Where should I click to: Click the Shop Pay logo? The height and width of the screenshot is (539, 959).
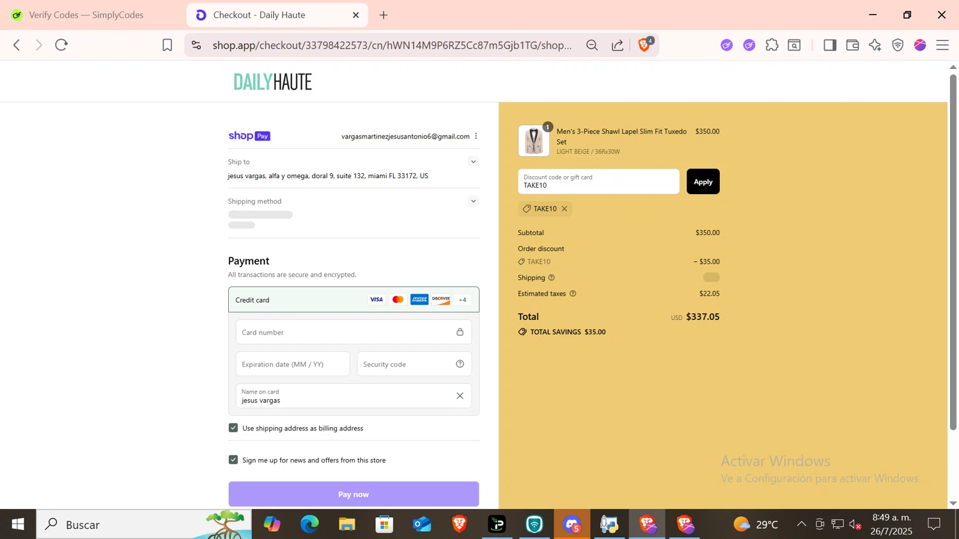click(249, 136)
